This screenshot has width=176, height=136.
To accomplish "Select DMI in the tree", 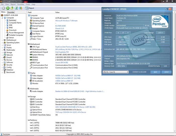I will pos(11,25).
